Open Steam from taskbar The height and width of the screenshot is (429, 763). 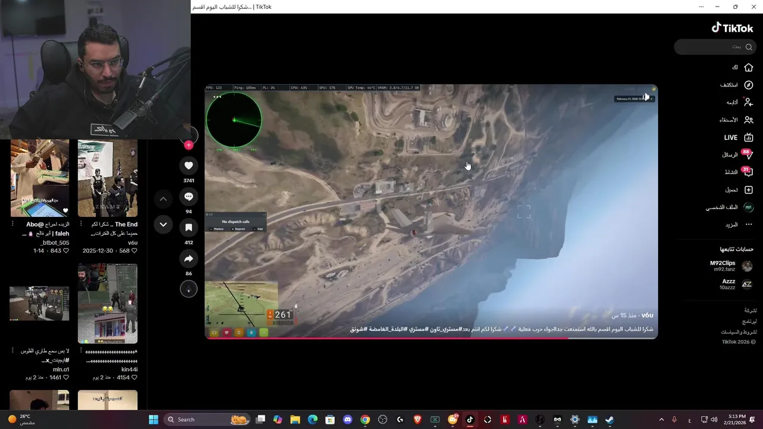tap(609, 419)
